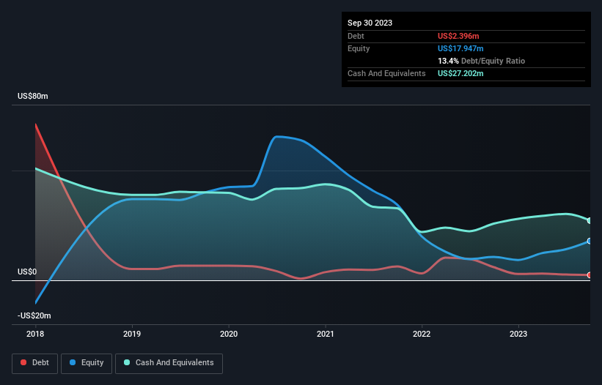
Task: Select the 2023 x-axis label
Action: [518, 334]
